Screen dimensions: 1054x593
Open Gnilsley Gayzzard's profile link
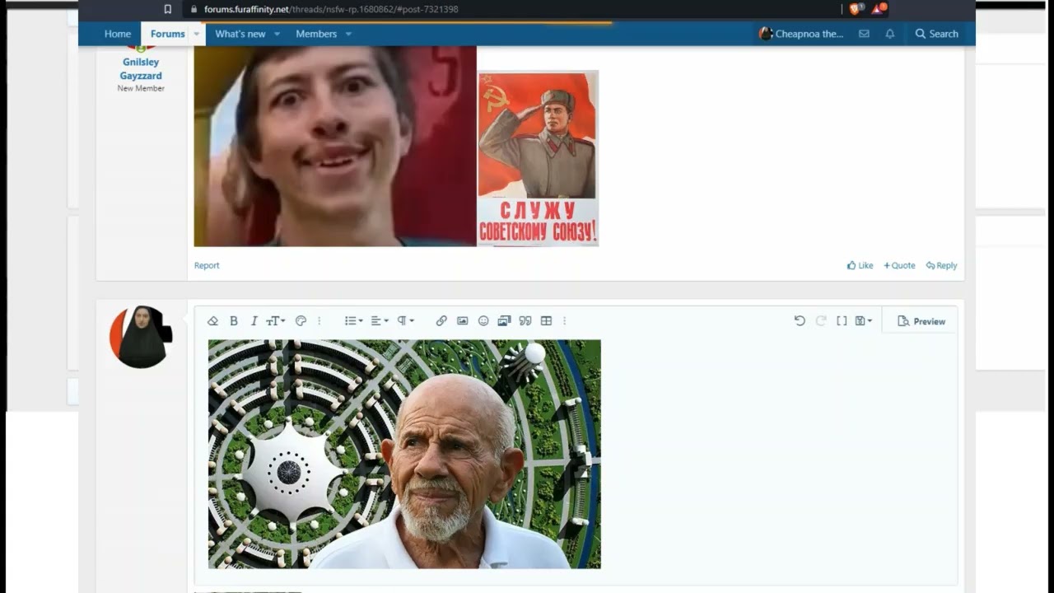(141, 68)
